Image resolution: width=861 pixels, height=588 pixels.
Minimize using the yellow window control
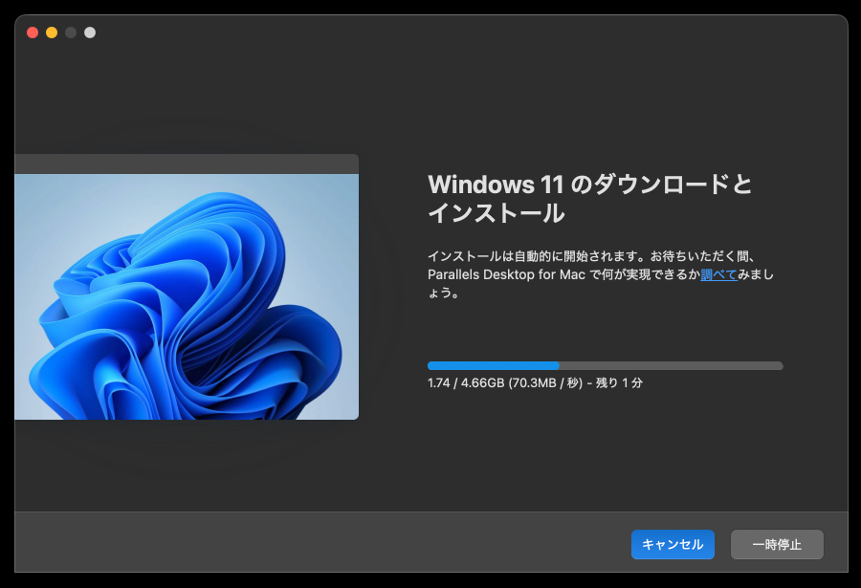tap(51, 32)
